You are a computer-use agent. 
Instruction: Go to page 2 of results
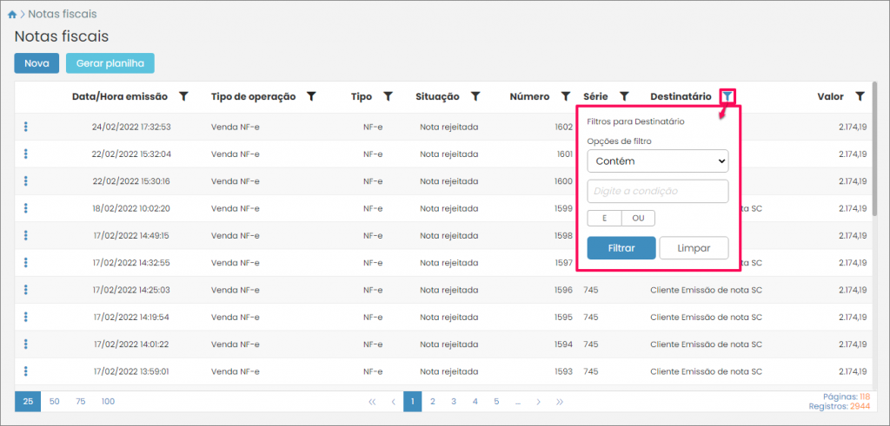(x=433, y=402)
